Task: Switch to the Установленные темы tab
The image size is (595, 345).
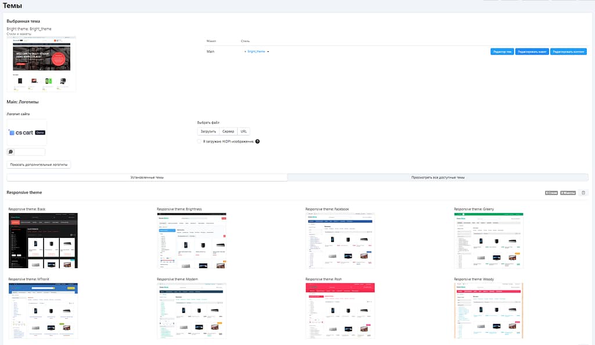Action: coord(147,177)
